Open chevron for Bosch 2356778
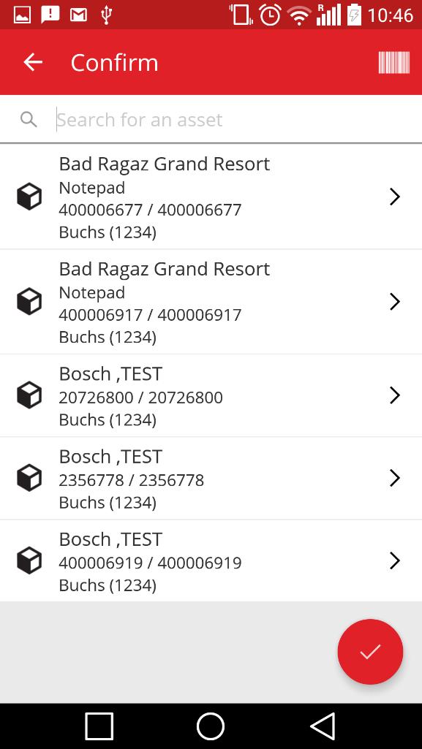 click(x=394, y=478)
